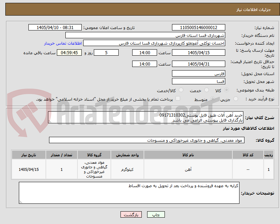Choose متوسط purchase process type
Image resolution: width=280 pixels, height=224 pixels.
pos(213,99)
